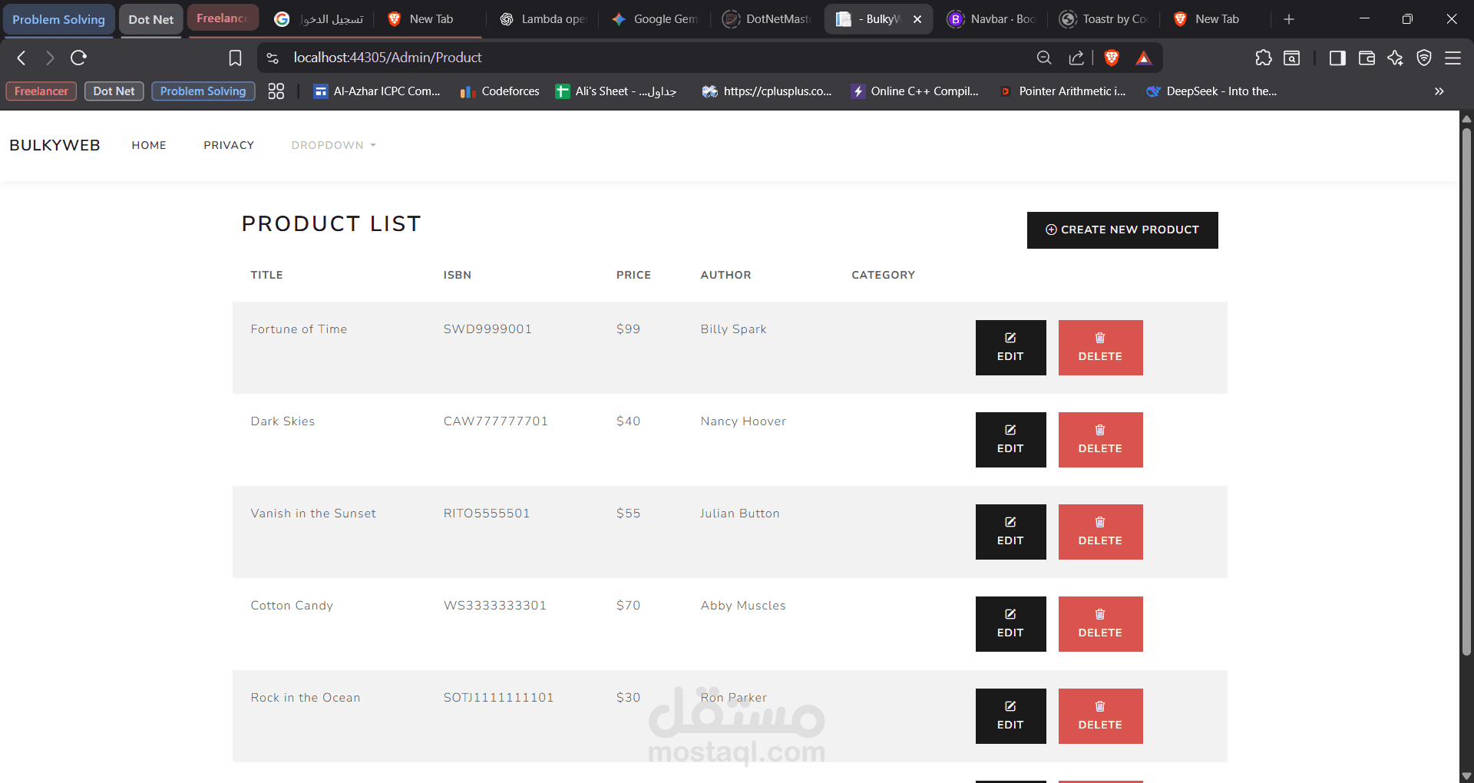This screenshot has height=783, width=1474.
Task: Show more bookmarks with the double chevron
Action: coord(1439,91)
